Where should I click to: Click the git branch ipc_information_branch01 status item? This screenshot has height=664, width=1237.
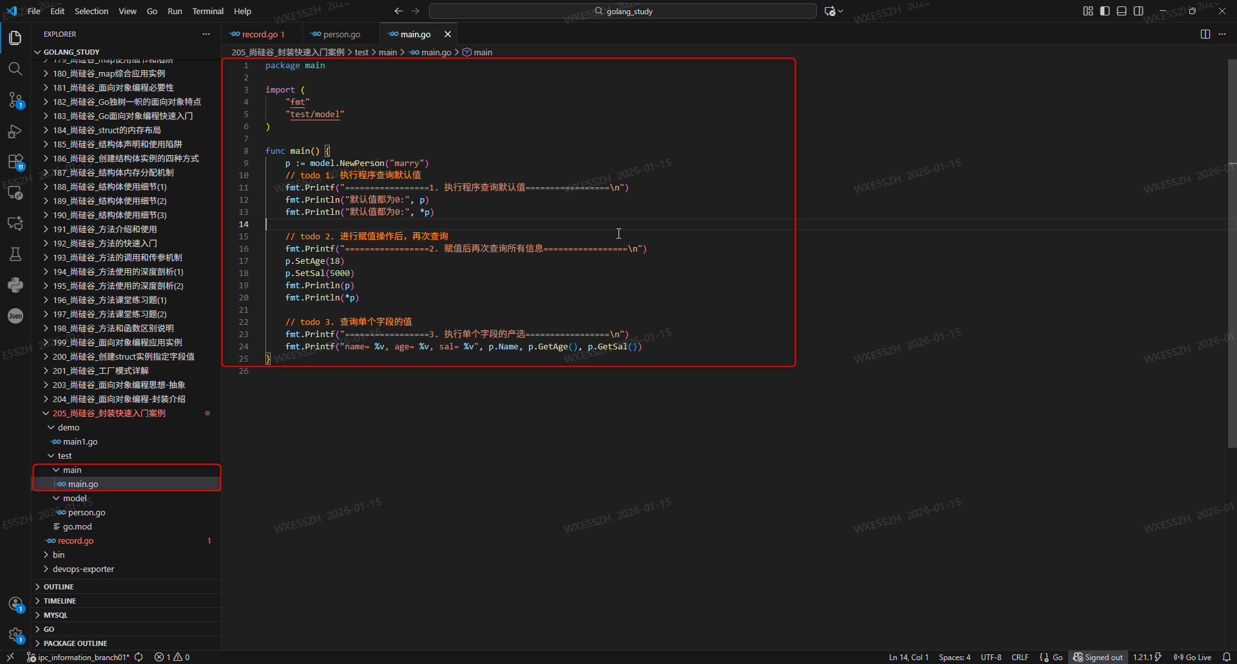click(x=79, y=657)
